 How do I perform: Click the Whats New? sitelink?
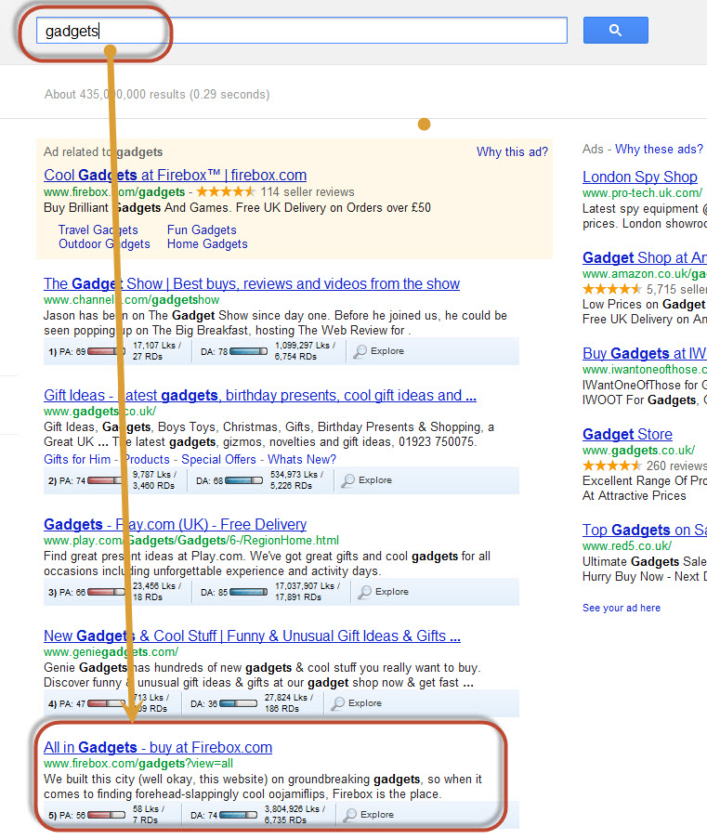[302, 460]
